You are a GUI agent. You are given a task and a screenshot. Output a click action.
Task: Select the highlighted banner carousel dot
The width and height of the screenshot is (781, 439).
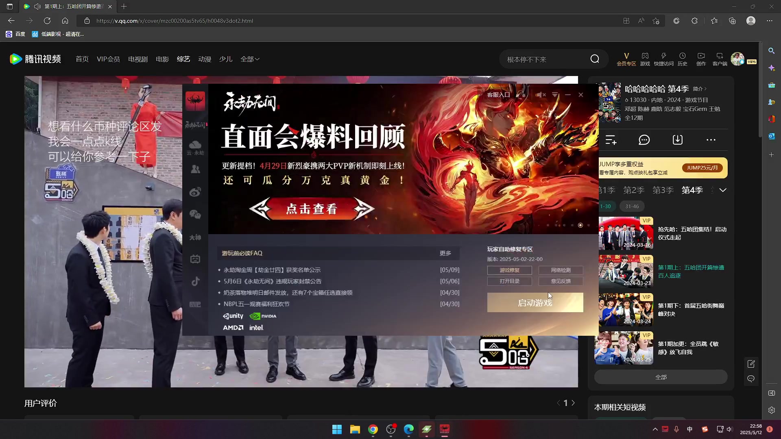(580, 225)
